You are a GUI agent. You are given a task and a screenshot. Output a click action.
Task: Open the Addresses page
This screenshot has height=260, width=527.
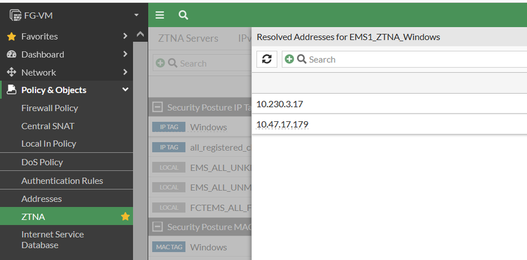point(41,199)
